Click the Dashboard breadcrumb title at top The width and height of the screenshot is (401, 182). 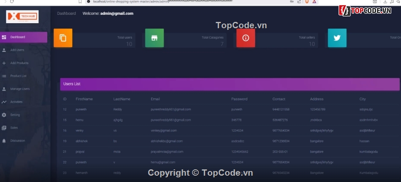tap(67, 13)
